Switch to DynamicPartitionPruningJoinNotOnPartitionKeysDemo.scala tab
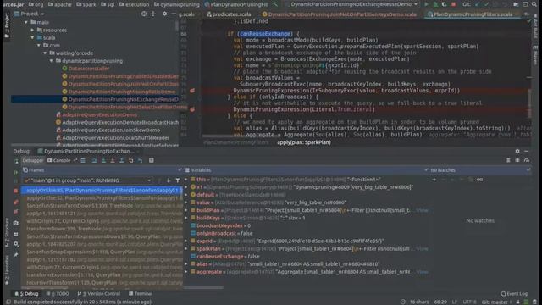This screenshot has width=542, height=305. click(339, 14)
